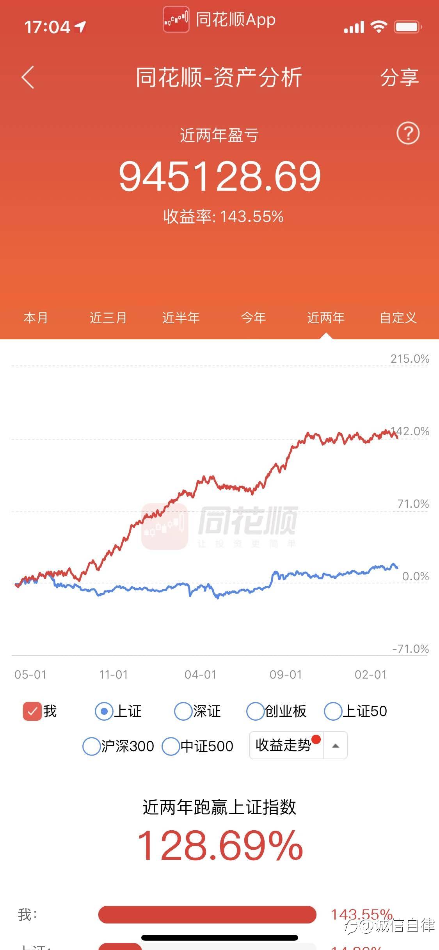Tap the cellular signal bars icon

click(354, 27)
